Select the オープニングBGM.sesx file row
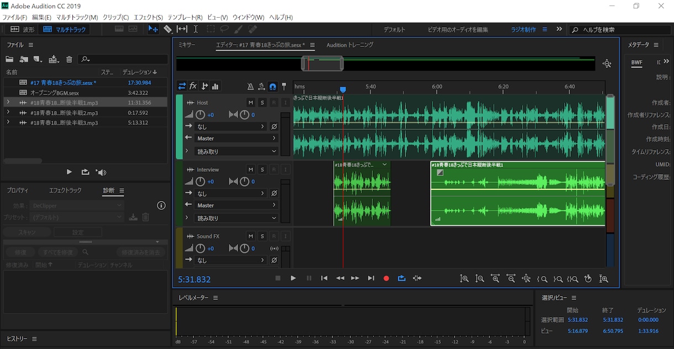Image resolution: width=674 pixels, height=349 pixels. pyautogui.click(x=85, y=92)
